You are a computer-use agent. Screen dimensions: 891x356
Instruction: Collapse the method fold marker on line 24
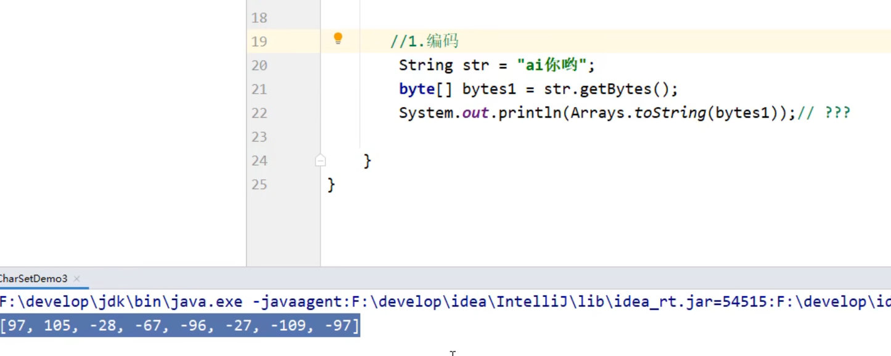[x=320, y=161]
